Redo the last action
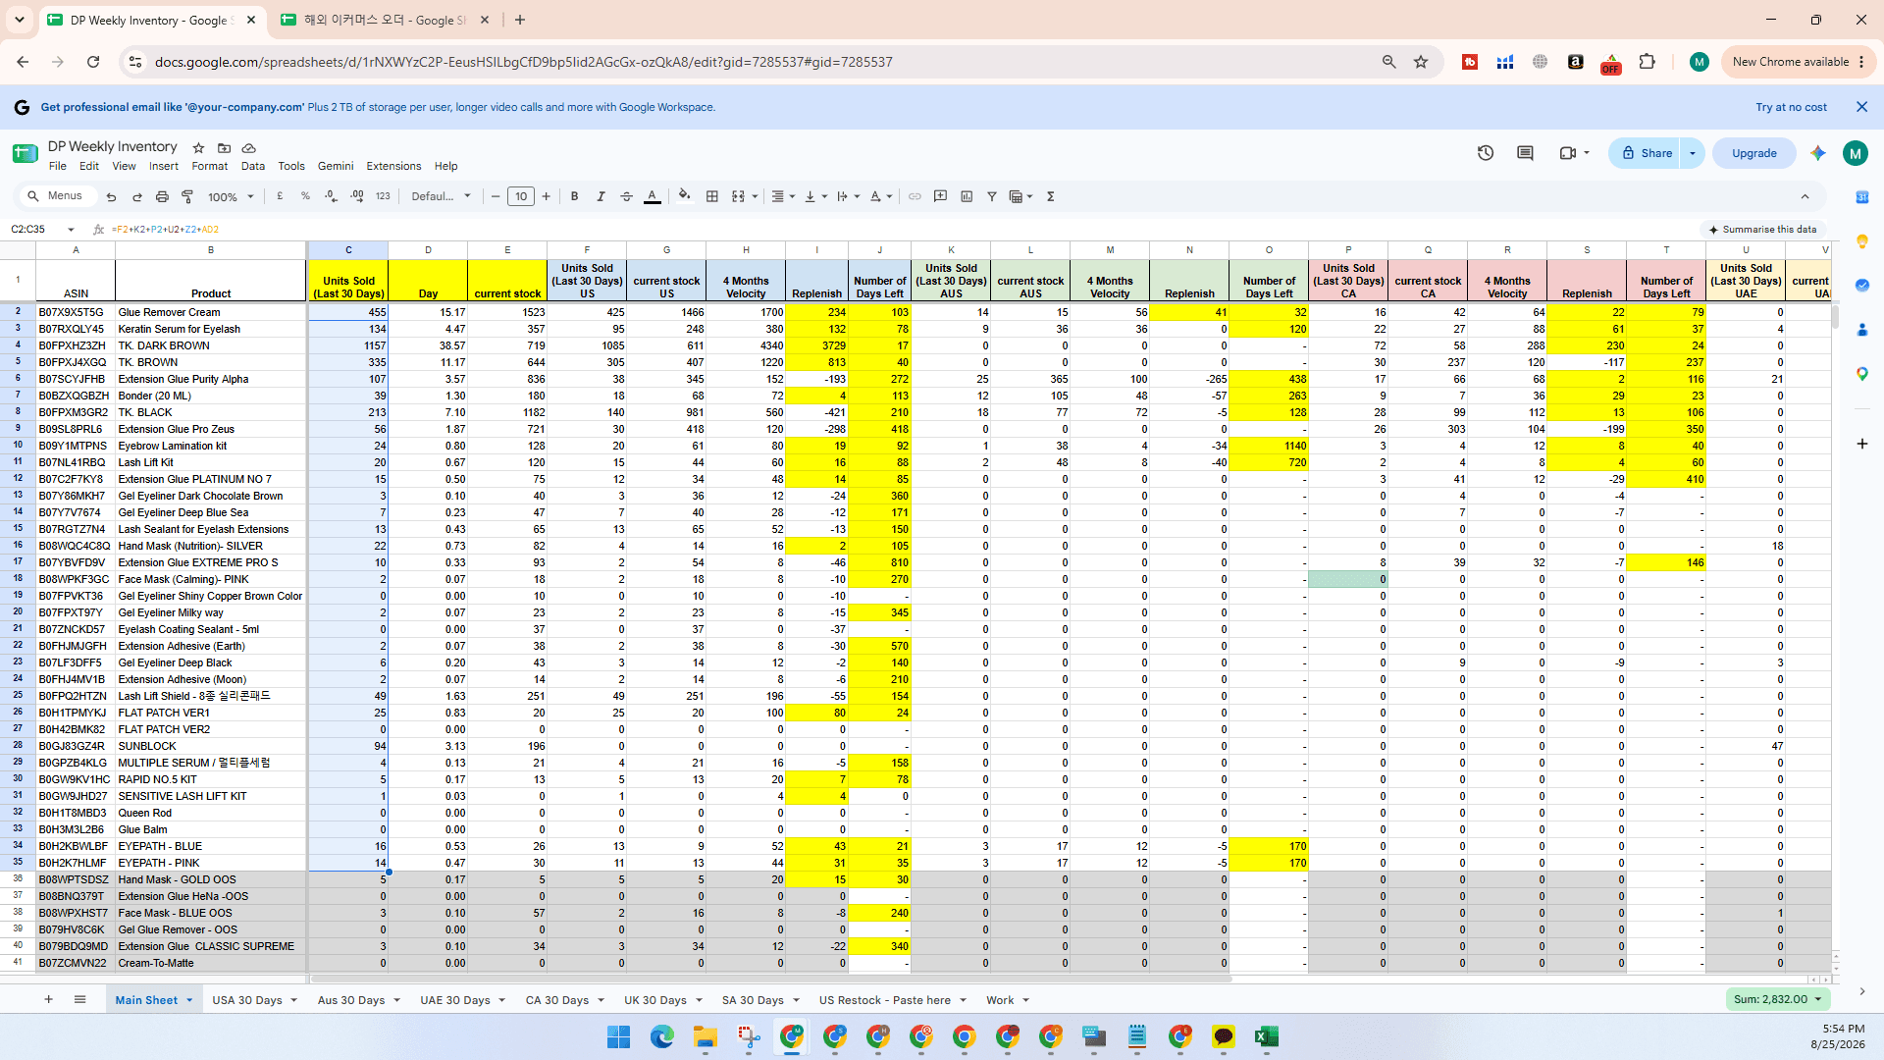The height and width of the screenshot is (1060, 1884). pyautogui.click(x=136, y=196)
